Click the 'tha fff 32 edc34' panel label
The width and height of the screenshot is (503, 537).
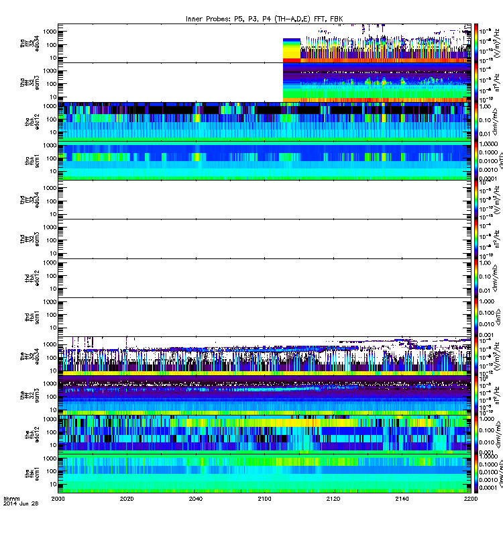pos(30,44)
